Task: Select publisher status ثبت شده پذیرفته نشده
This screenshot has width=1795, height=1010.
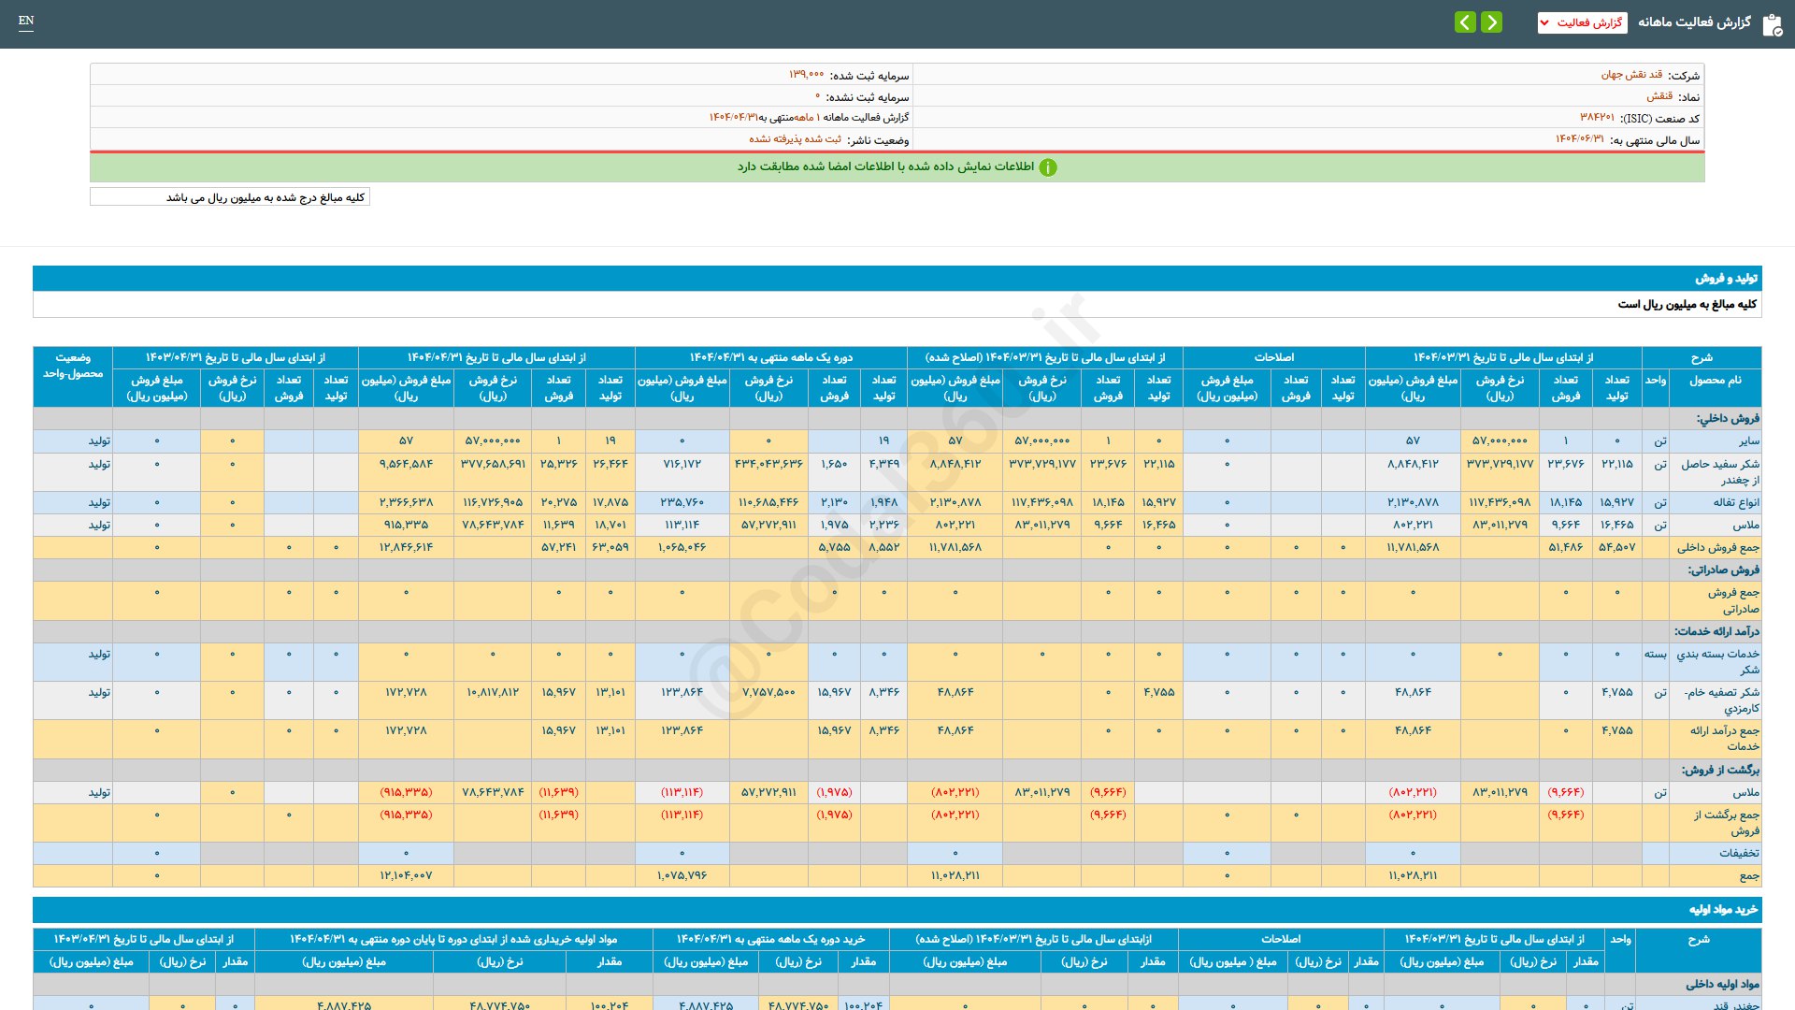Action: [795, 139]
